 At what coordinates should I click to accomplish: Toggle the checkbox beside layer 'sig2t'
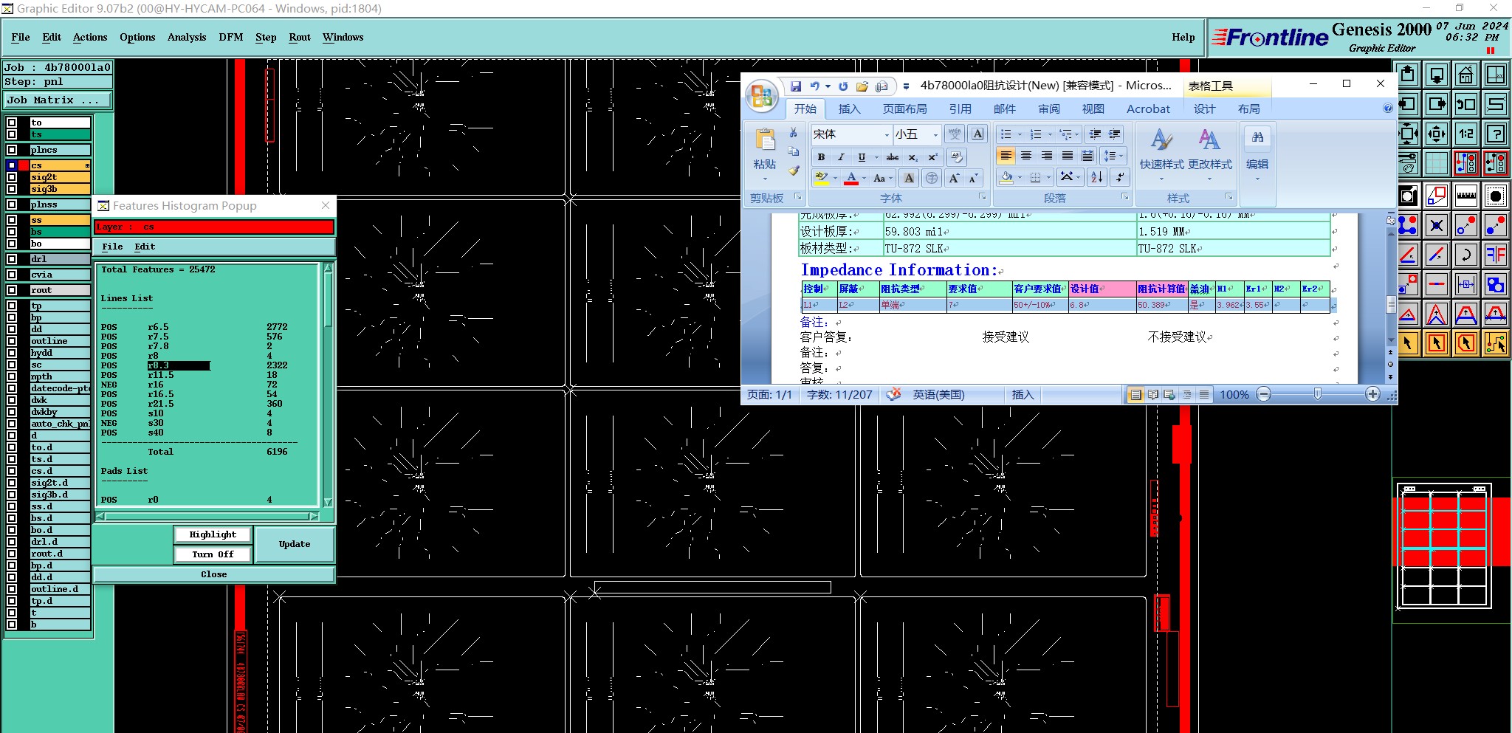tap(12, 177)
